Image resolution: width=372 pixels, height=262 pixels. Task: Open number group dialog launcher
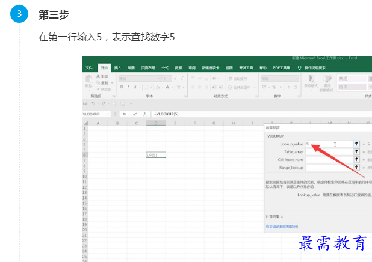299,96
